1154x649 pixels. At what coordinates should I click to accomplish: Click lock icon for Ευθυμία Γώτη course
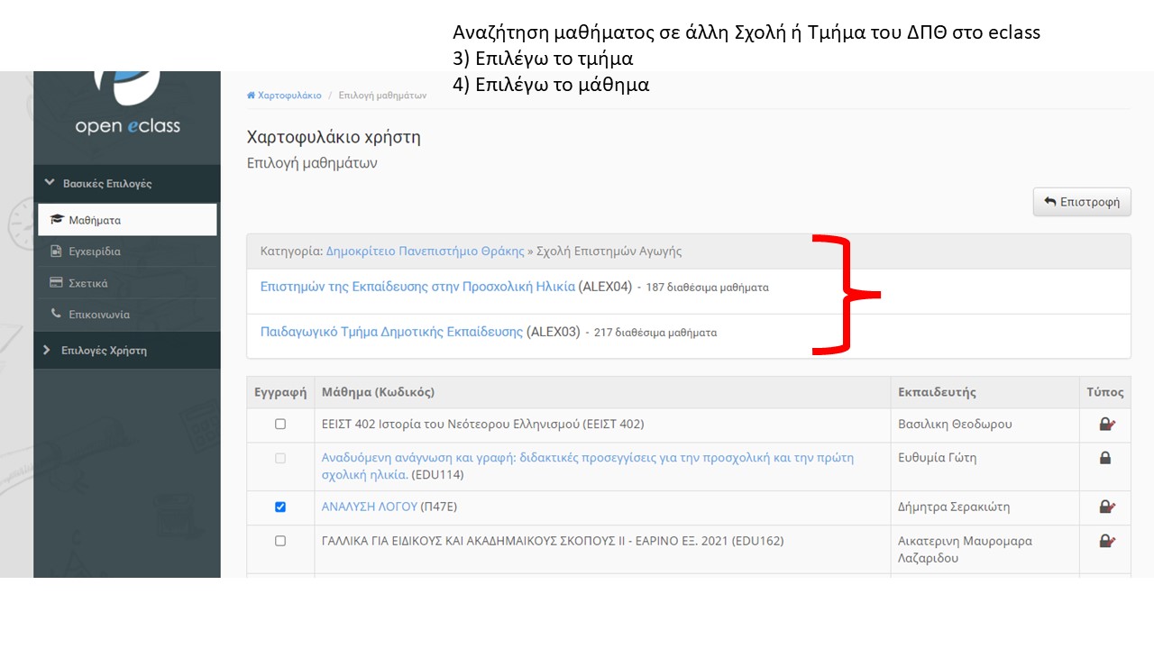[1104, 458]
